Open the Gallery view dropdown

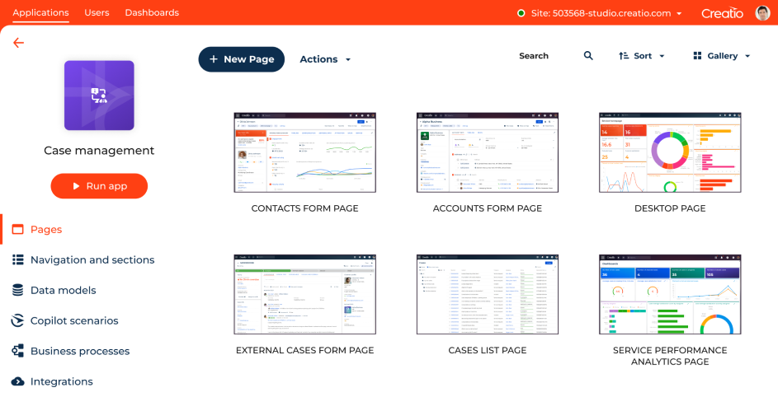coord(722,56)
